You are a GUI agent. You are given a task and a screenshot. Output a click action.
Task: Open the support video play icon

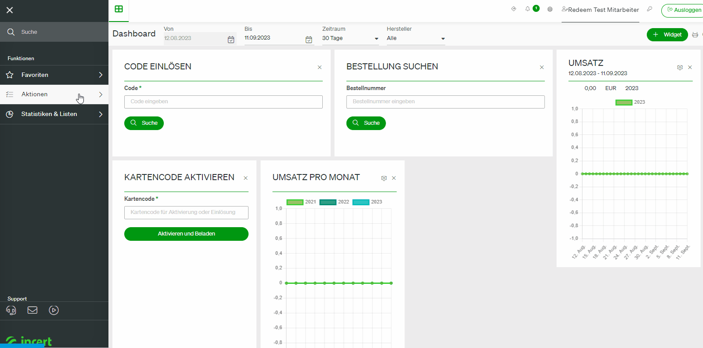[x=54, y=310]
